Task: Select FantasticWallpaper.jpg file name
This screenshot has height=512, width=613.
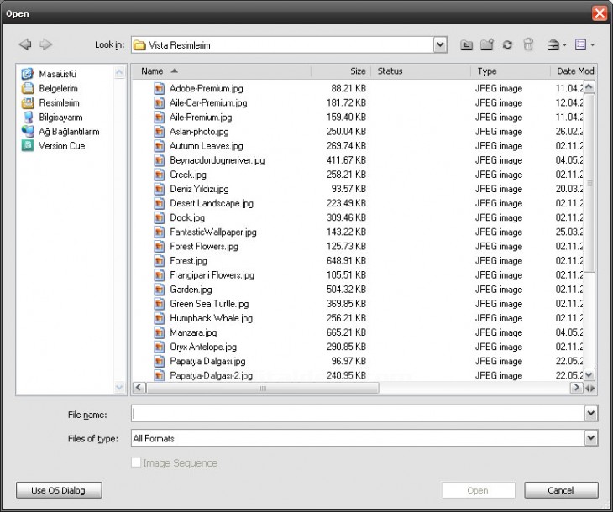Action: (x=213, y=232)
